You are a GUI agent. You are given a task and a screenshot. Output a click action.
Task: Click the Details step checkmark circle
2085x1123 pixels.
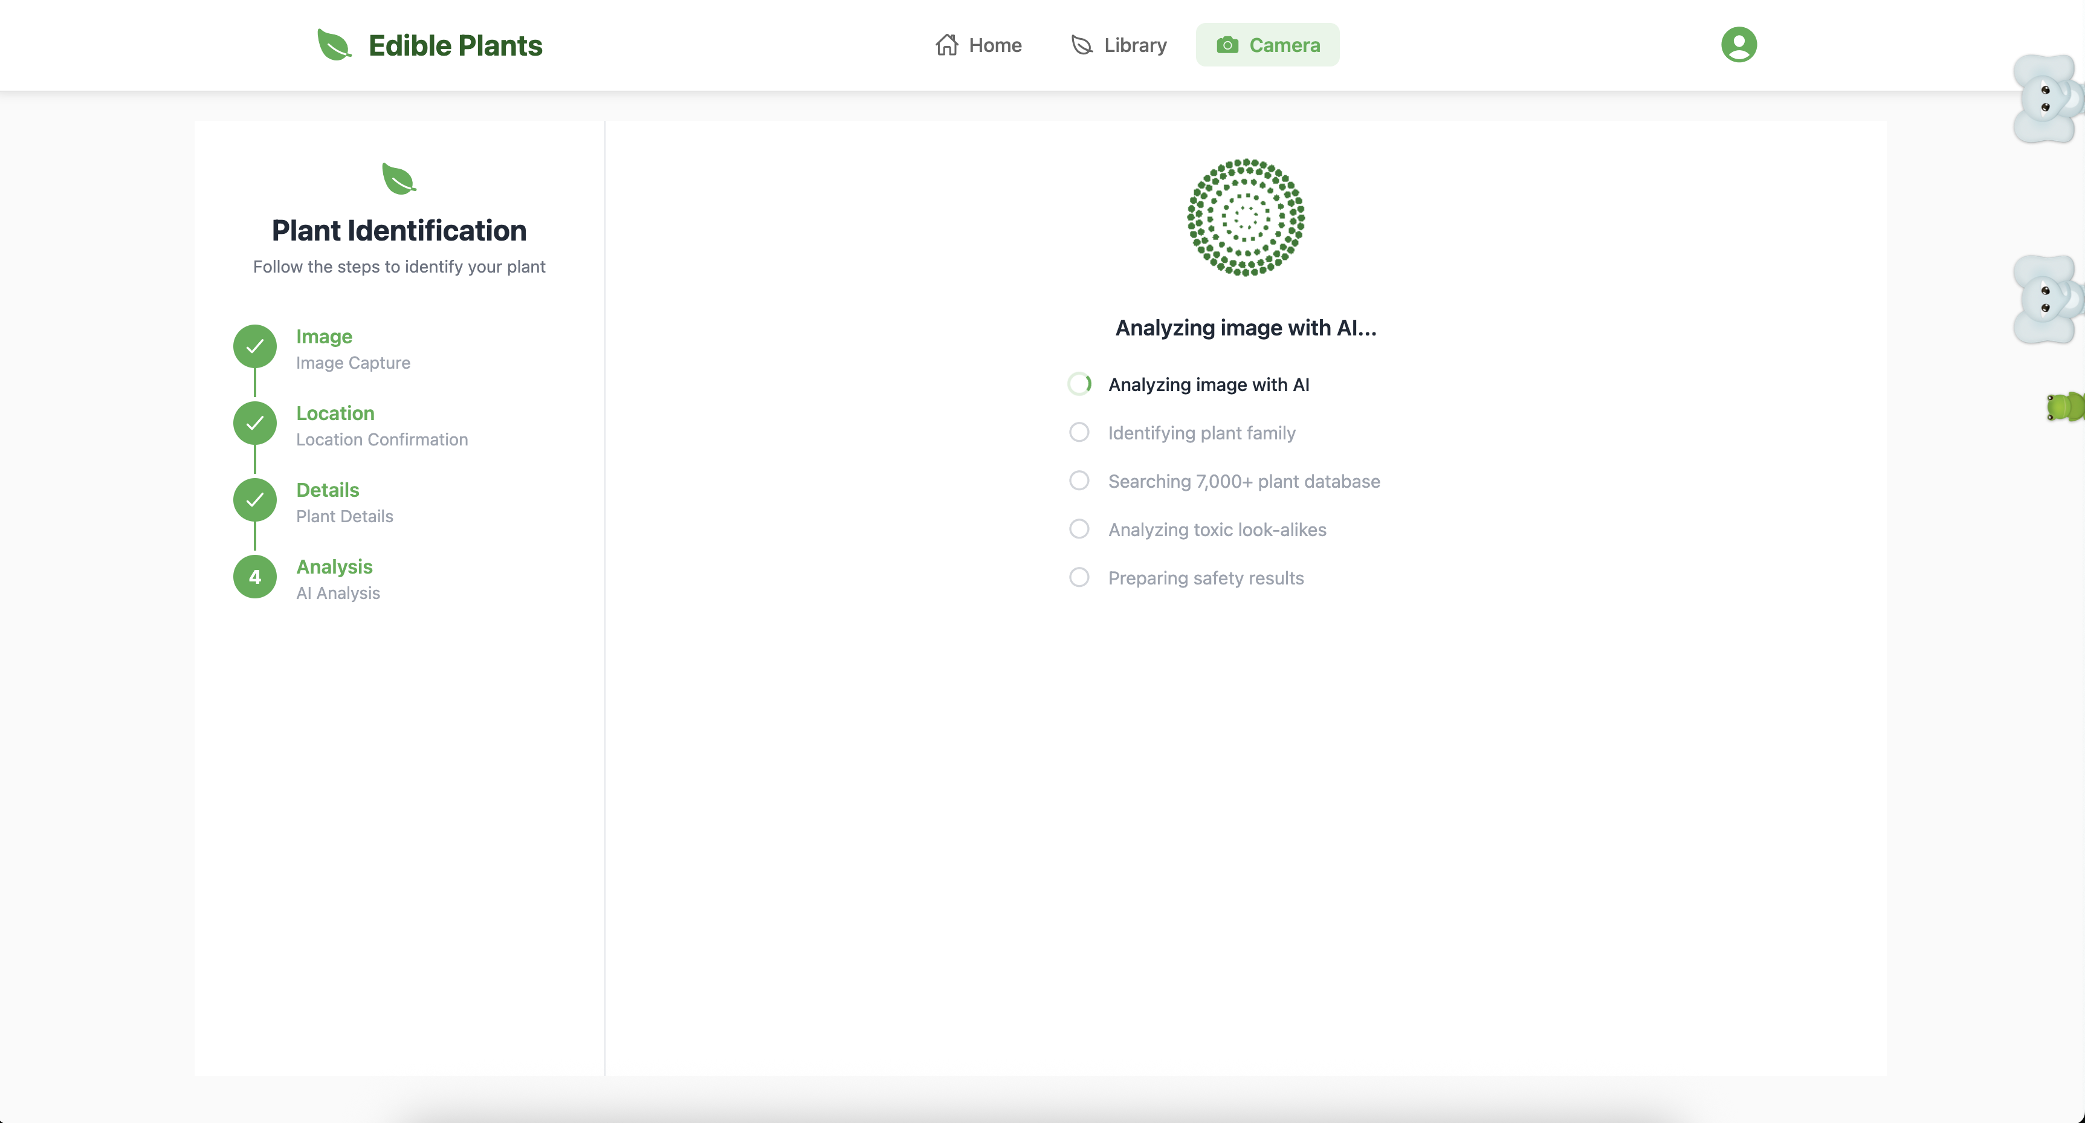[255, 500]
